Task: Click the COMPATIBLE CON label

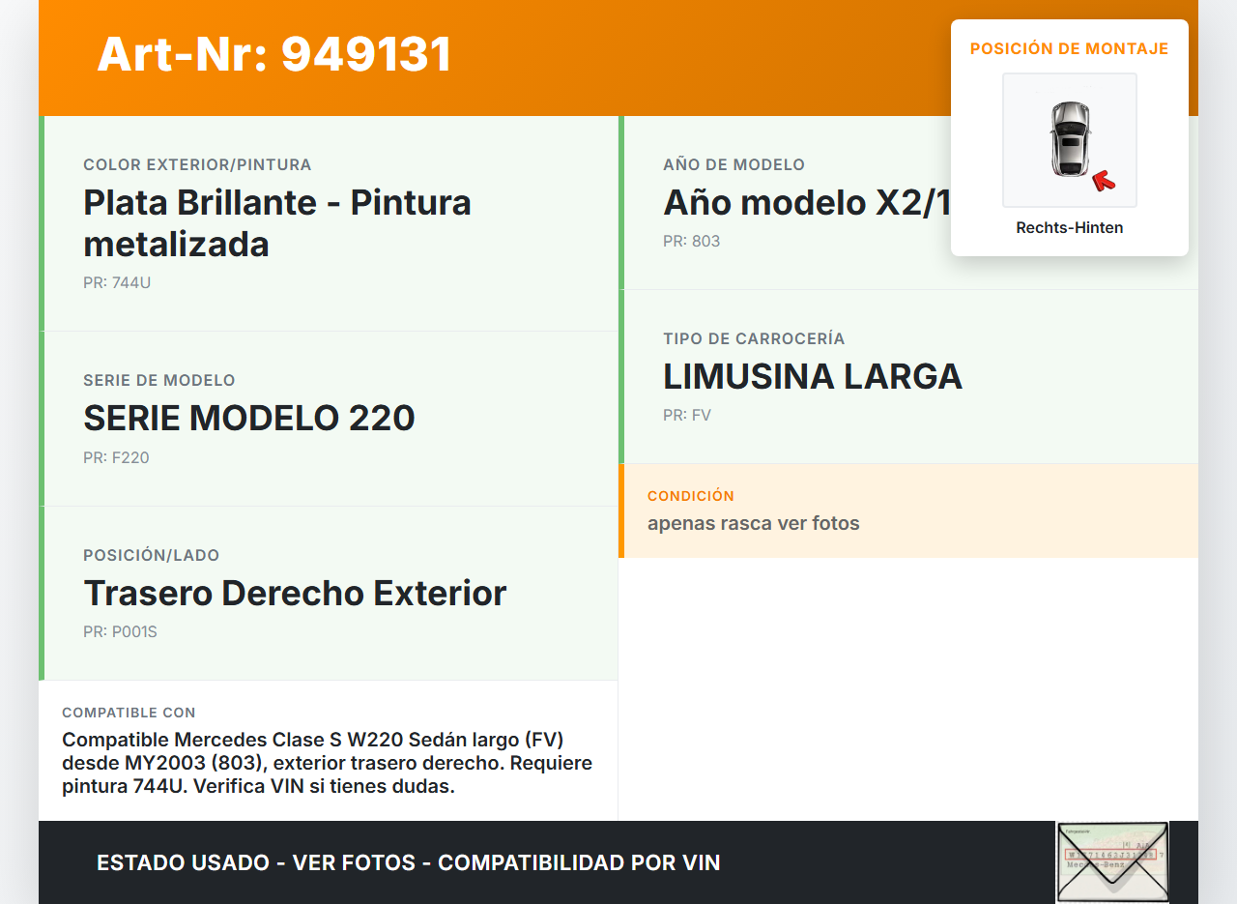Action: tap(129, 713)
